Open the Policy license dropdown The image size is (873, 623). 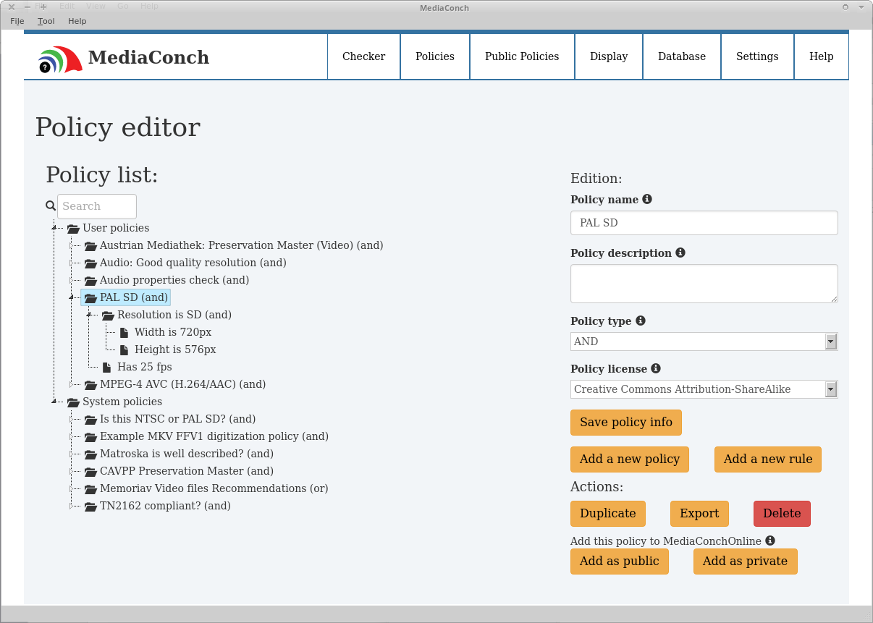(831, 389)
